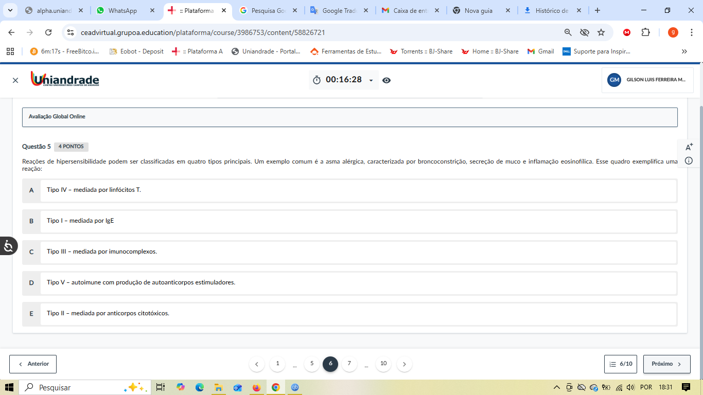
Task: Reload the page in the browser
Action: pos(48,32)
